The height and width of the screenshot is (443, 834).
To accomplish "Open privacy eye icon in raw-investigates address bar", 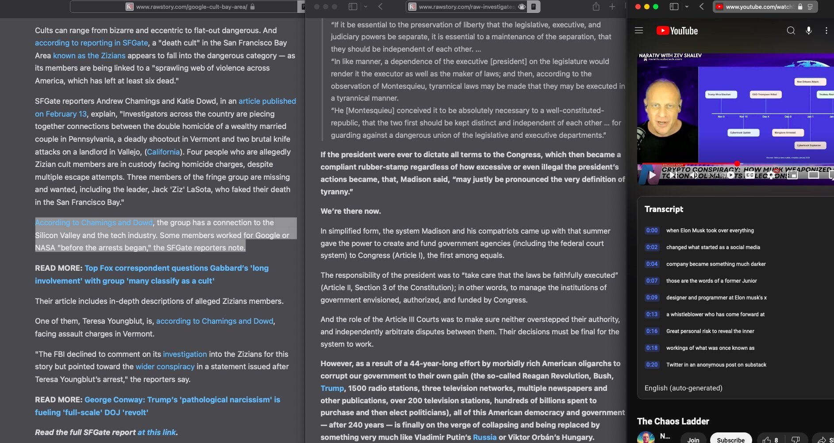I will 522,7.
